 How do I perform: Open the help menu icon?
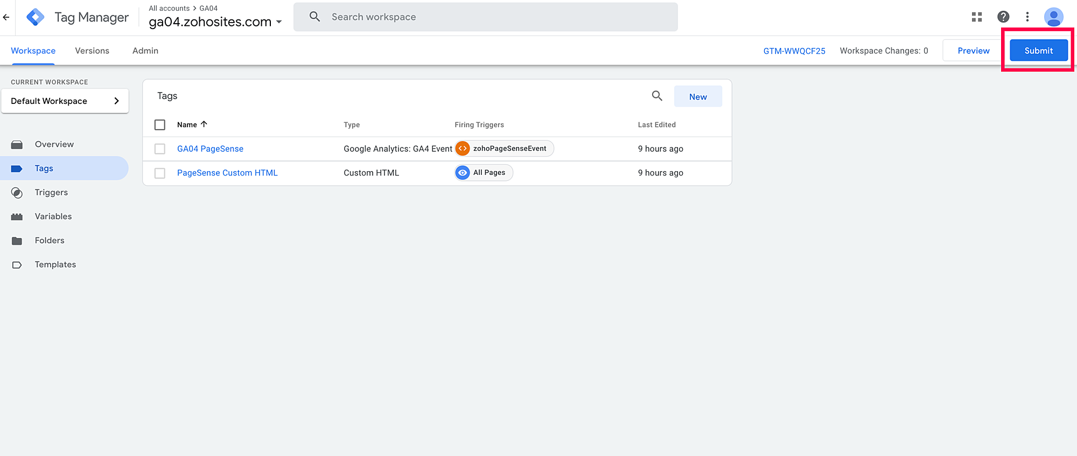1003,17
